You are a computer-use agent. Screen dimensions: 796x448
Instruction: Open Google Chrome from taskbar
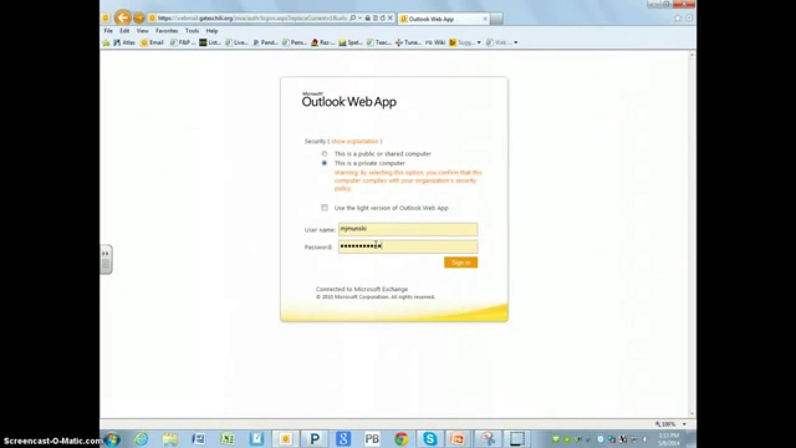click(x=401, y=439)
